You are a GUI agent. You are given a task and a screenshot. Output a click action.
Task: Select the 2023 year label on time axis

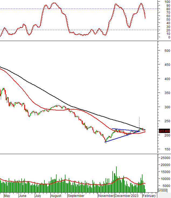point(135,196)
